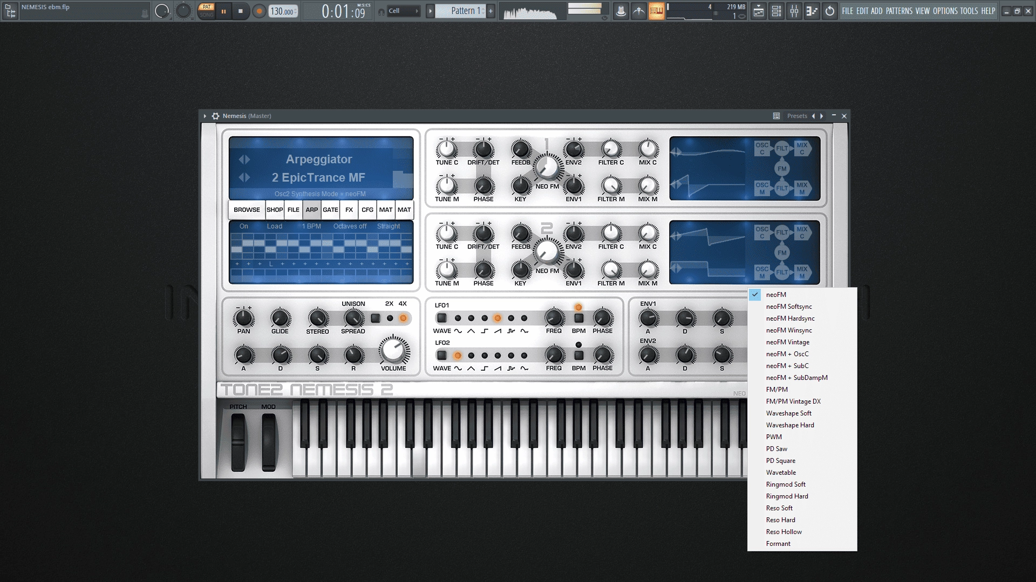The height and width of the screenshot is (582, 1036).
Task: Open the VIEW menu
Action: 923,11
